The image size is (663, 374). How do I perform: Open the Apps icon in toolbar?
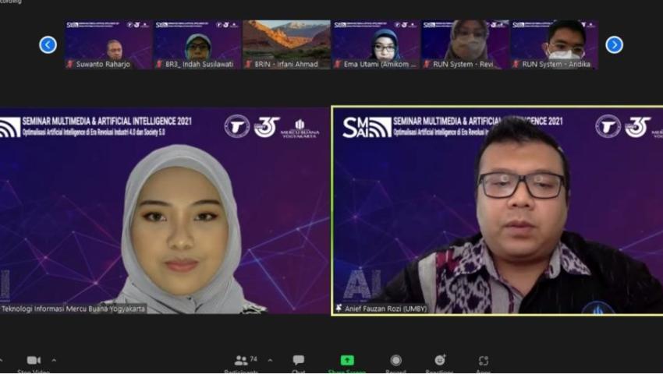pos(484,361)
